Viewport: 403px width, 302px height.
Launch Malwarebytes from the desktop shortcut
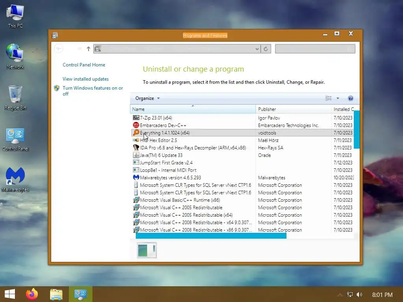[x=15, y=179]
